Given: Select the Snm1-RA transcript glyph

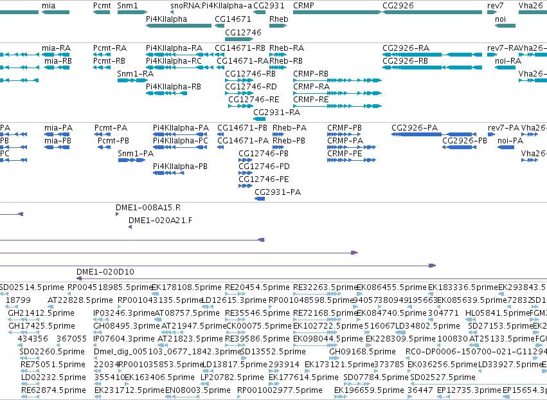Looking at the screenshot, I should pyautogui.click(x=132, y=80).
